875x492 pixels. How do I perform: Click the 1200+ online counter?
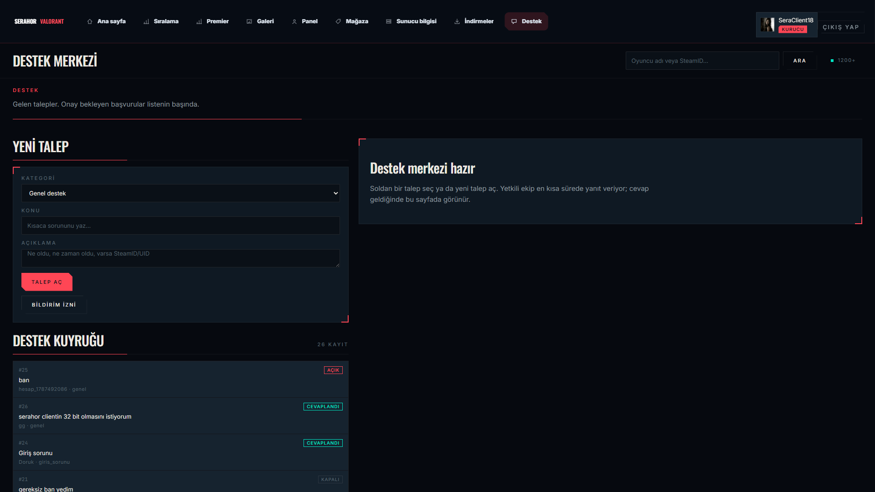[x=843, y=61]
